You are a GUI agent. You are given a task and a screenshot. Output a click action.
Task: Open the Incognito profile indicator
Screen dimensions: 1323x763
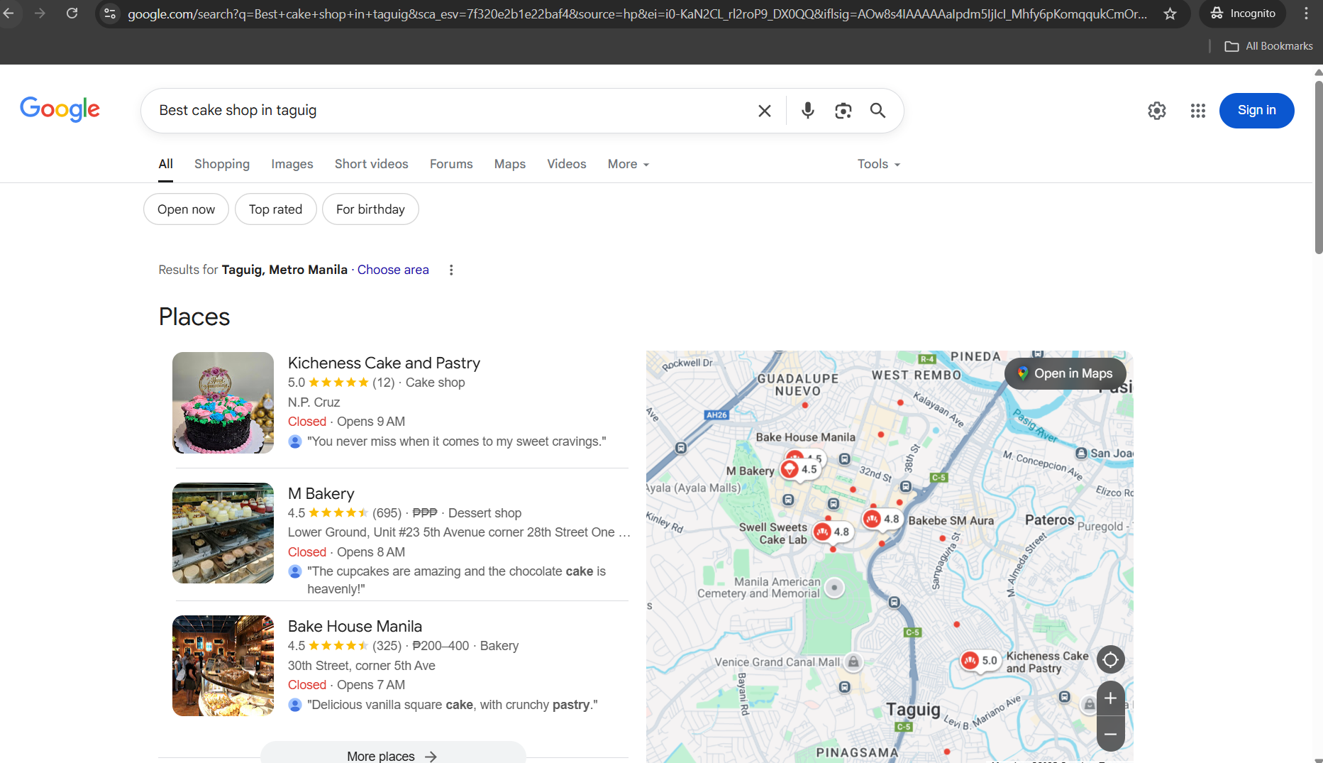1243,13
